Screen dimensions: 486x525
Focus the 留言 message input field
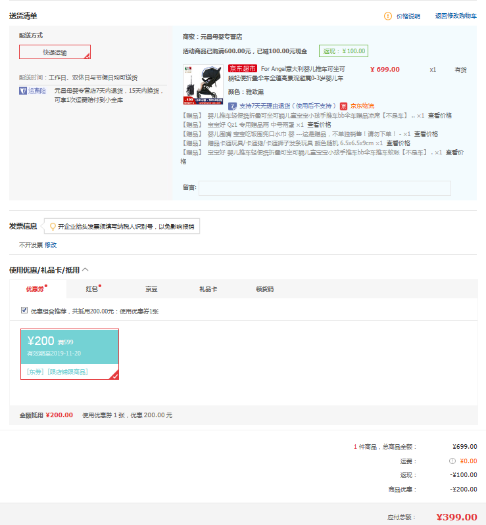click(325, 188)
